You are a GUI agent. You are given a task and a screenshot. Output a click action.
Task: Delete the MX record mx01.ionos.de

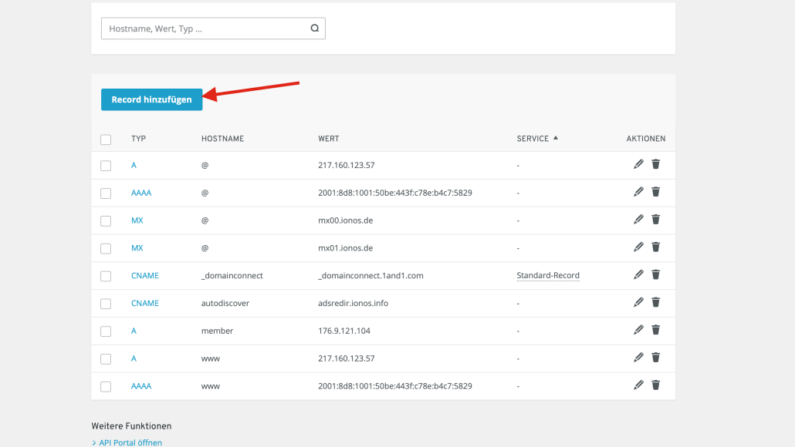655,247
